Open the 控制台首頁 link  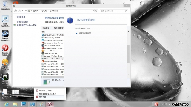tap(21, 17)
